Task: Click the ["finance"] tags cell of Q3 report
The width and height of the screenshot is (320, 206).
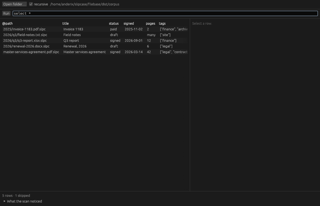Action: pos(168,41)
